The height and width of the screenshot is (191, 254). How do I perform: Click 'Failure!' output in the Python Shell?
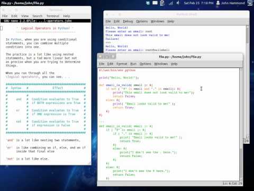click(x=112, y=39)
